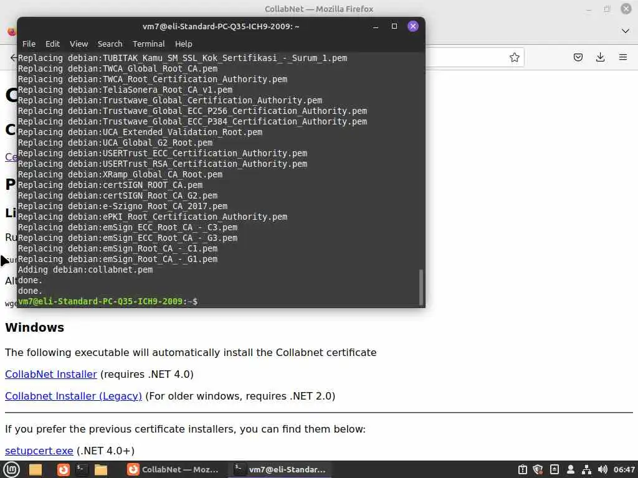
Task: Click the CollabNet Installer link
Action: [51, 374]
